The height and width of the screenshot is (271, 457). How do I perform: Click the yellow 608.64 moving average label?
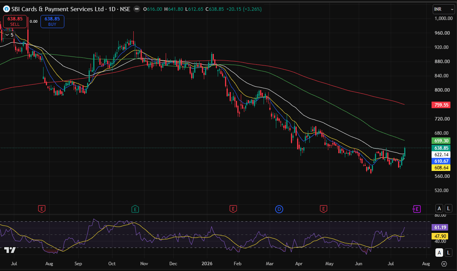[441, 168]
